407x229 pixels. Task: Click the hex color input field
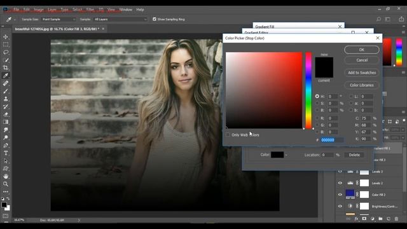click(x=332, y=140)
